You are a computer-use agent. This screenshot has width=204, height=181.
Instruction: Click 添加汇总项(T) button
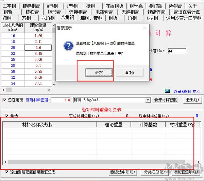(x=186, y=172)
